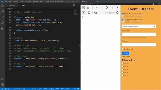This screenshot has height=90, width=161.
Task: Uncheck 'Check this custom checkbox'
Action: tap(123, 13)
